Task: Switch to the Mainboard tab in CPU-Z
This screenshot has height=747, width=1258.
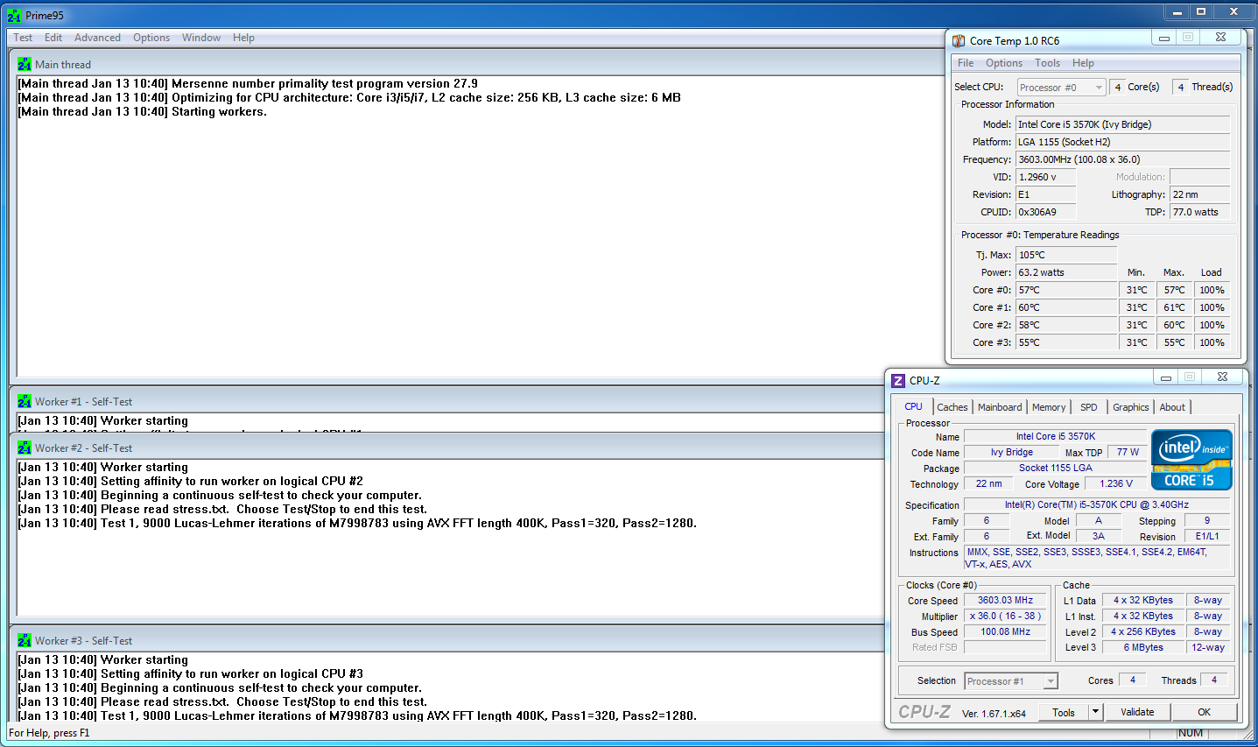Action: (x=1000, y=407)
